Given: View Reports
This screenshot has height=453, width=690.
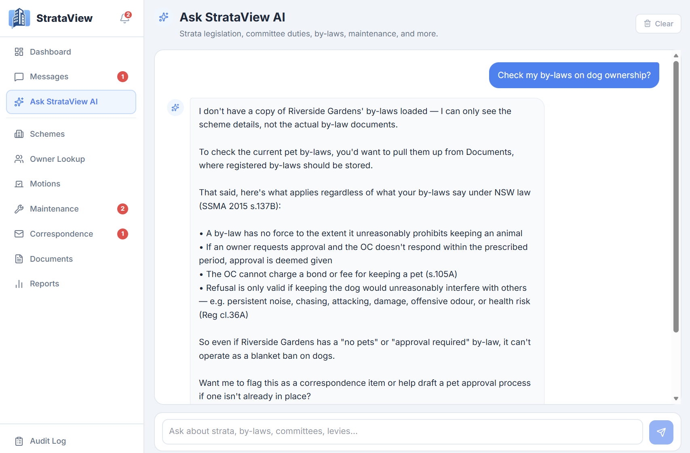Looking at the screenshot, I should (x=71, y=284).
